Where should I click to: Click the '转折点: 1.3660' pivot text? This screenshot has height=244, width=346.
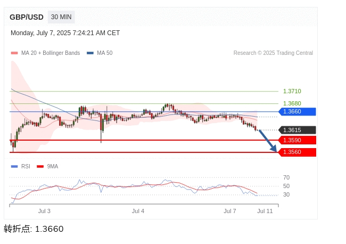[34, 229]
